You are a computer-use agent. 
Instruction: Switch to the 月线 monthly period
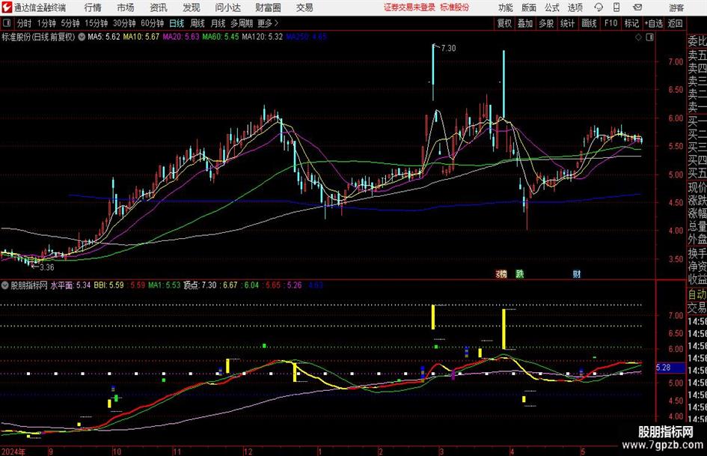tap(218, 23)
